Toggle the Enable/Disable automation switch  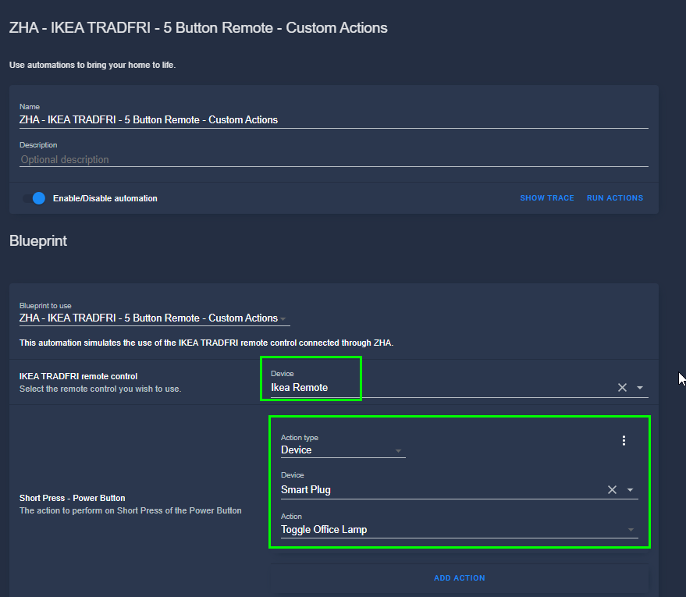pos(34,198)
